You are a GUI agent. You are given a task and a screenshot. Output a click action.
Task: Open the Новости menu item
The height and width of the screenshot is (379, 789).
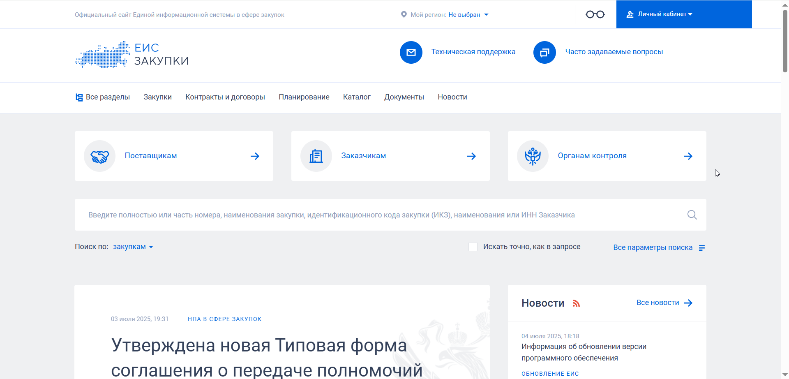tap(452, 97)
